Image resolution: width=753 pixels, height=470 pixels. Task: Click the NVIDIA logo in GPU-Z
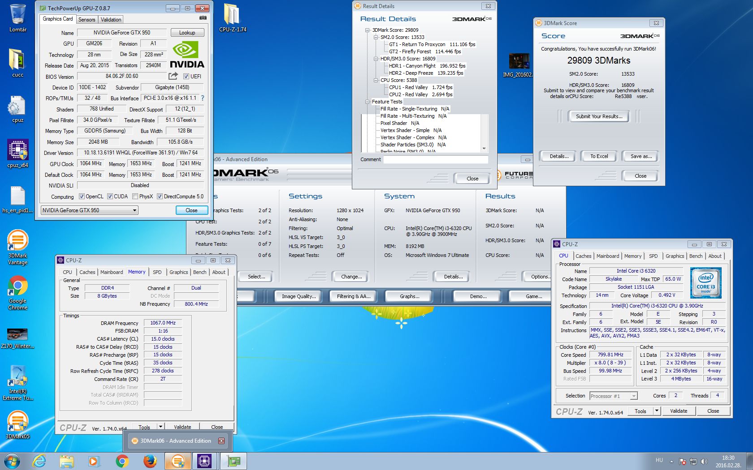click(186, 55)
